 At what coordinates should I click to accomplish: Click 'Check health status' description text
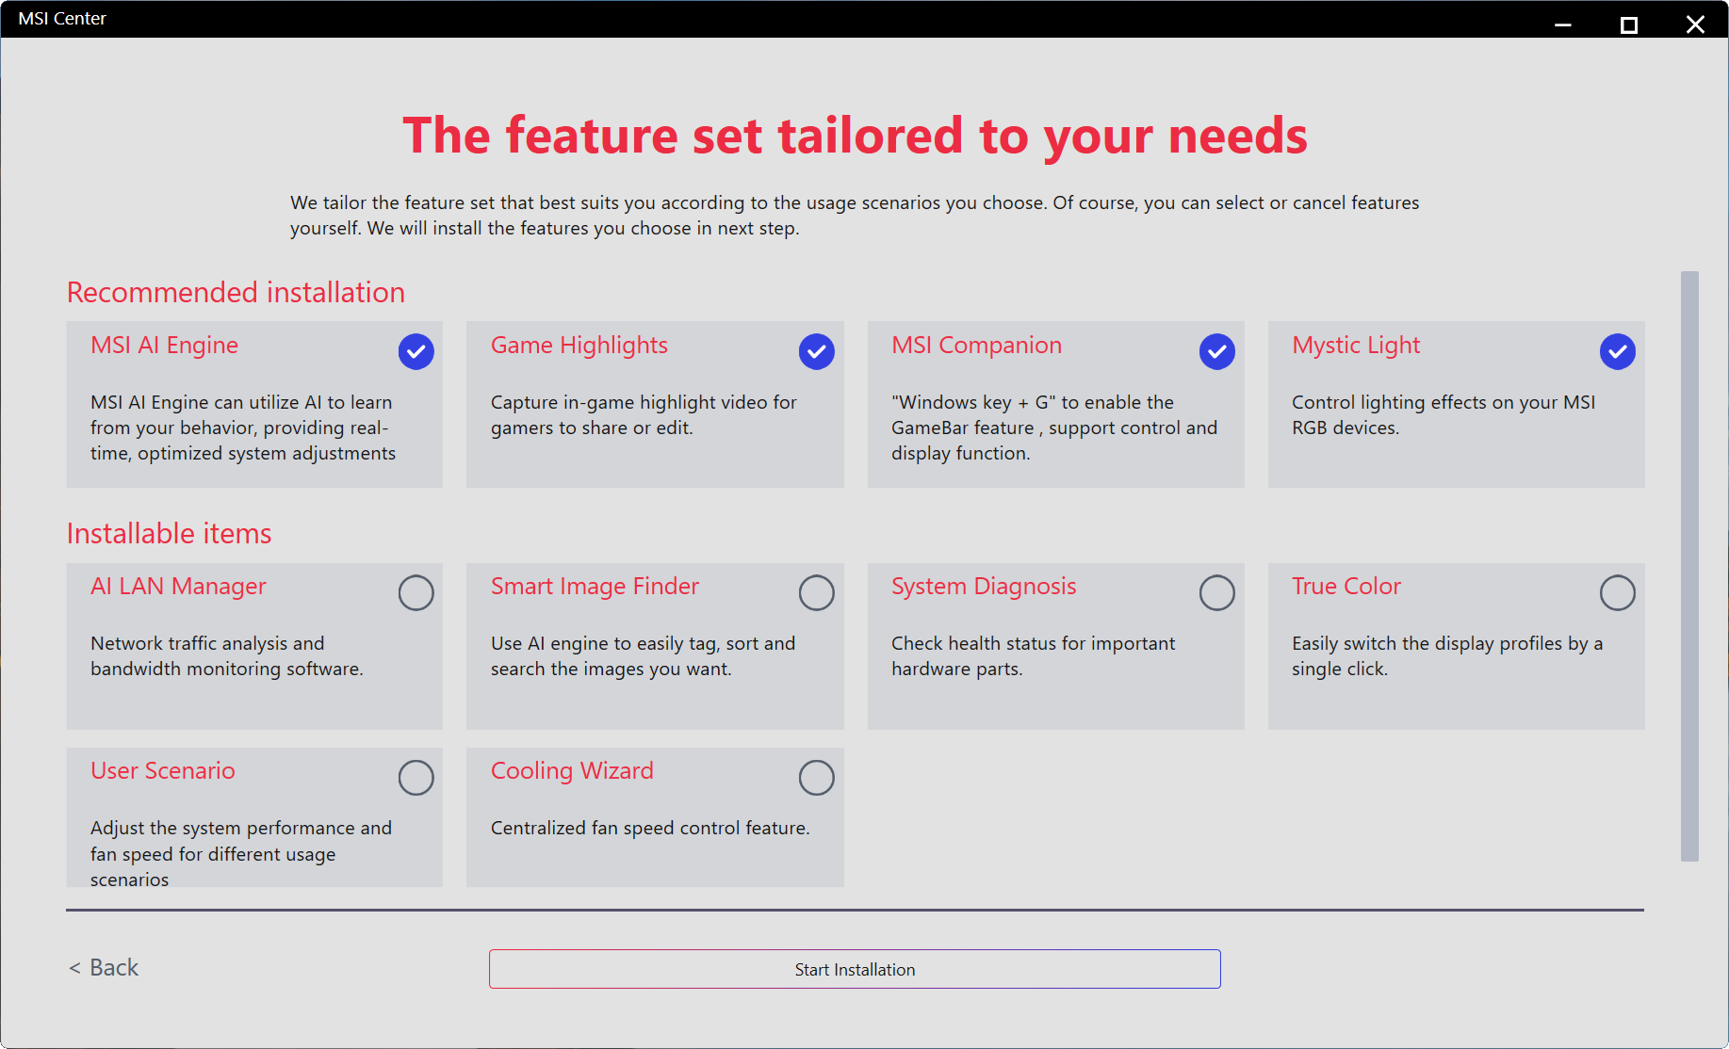(1033, 655)
